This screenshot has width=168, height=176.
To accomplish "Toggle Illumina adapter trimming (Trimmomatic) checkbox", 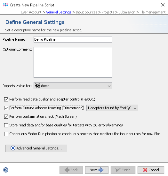I will [x=6, y=108].
